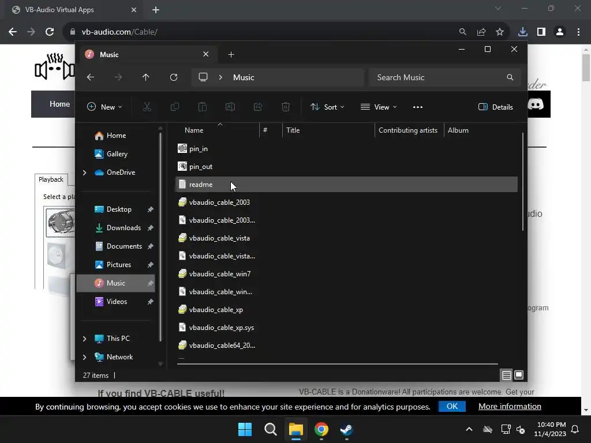591x443 pixels.
Task: Open Chrome downloads icon
Action: click(x=523, y=32)
